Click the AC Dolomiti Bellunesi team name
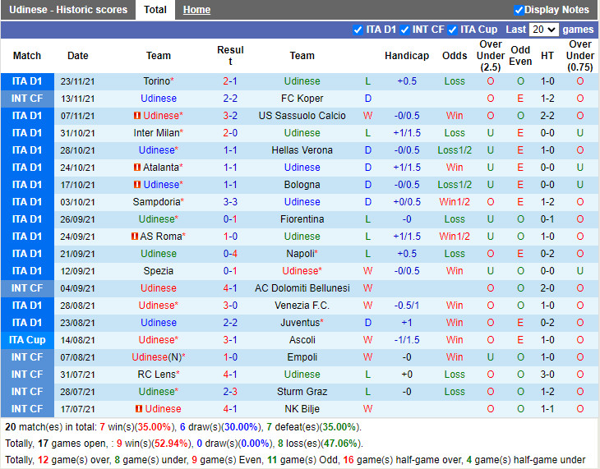 302,288
